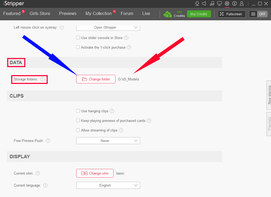Click the help icon beside Storage folders
271x197 pixels.
click(x=42, y=79)
